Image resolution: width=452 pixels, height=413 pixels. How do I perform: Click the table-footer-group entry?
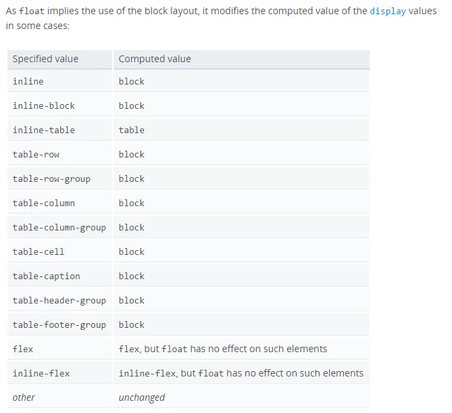click(59, 324)
